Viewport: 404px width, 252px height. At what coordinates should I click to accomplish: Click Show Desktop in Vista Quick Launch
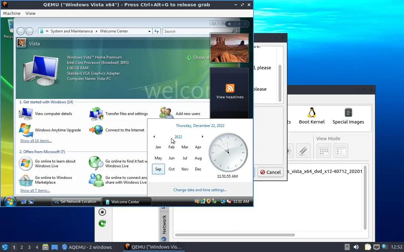[23, 202]
